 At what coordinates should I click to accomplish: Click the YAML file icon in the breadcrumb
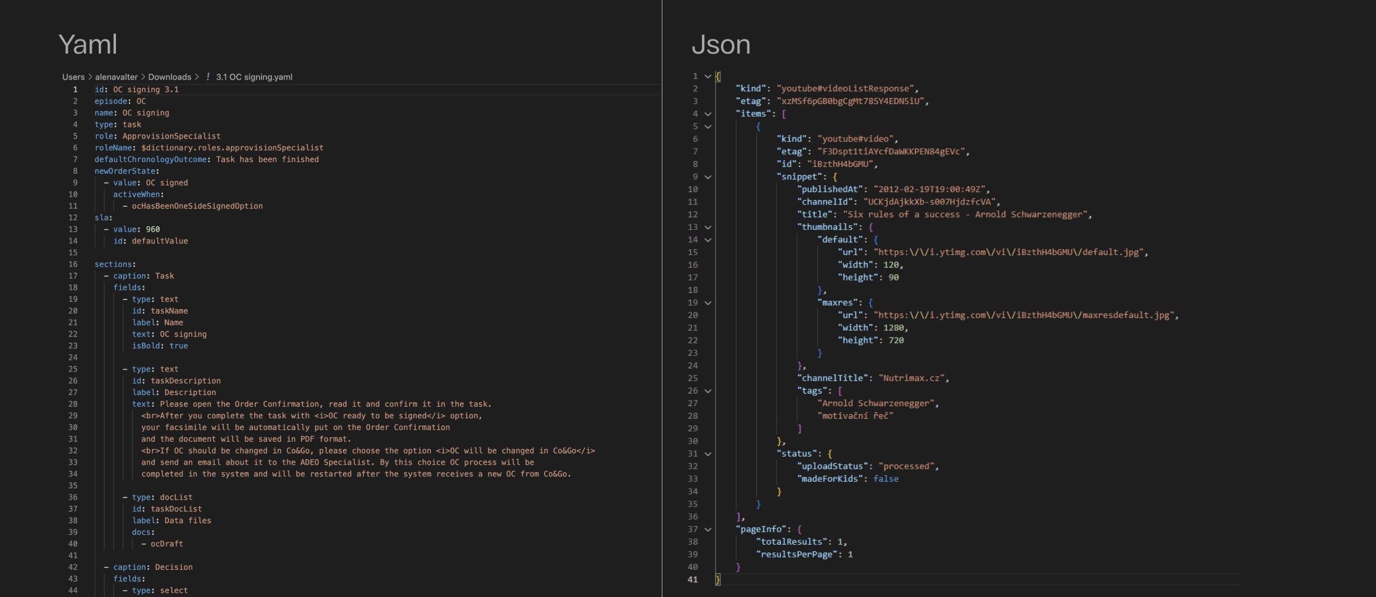[208, 77]
